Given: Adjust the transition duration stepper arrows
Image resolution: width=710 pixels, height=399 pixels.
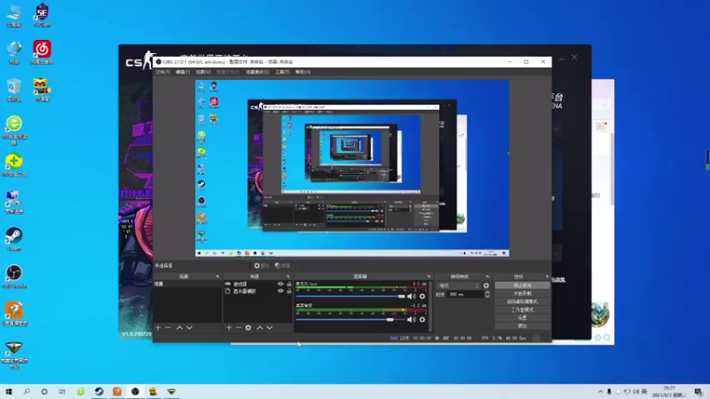Looking at the screenshot, I should click(x=486, y=294).
